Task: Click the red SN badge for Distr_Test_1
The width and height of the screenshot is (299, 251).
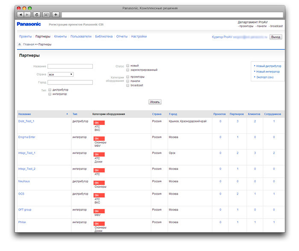Action: (x=99, y=123)
